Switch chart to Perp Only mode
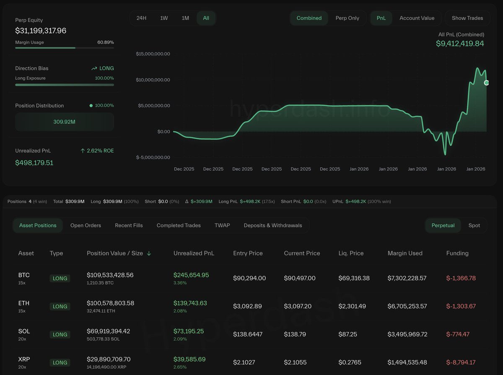Viewport: 503px width, 375px height. click(x=347, y=18)
